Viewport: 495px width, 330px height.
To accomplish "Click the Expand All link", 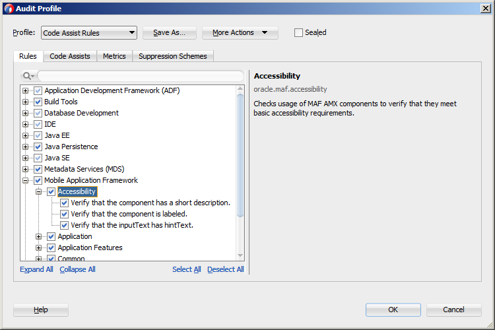I will [x=36, y=269].
